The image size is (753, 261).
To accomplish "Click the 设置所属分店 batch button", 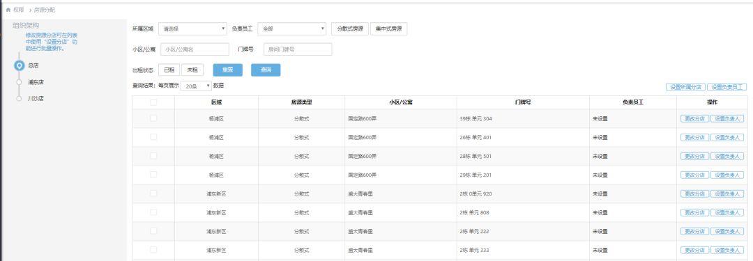I will tap(685, 87).
